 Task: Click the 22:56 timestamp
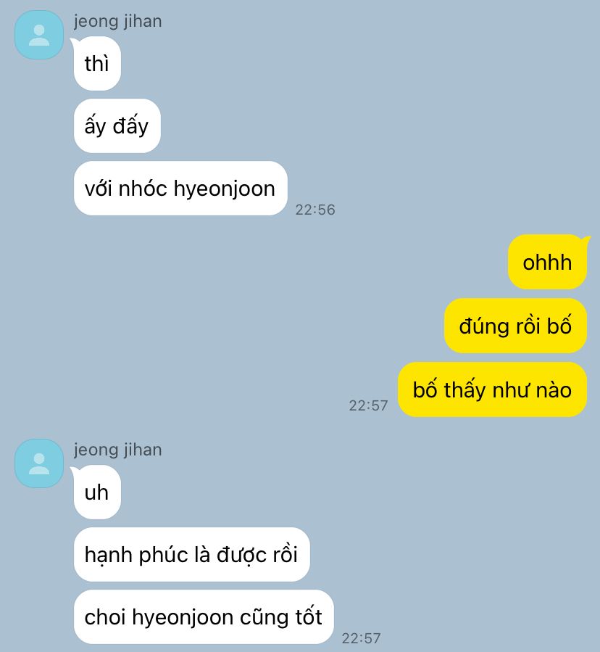pos(315,210)
